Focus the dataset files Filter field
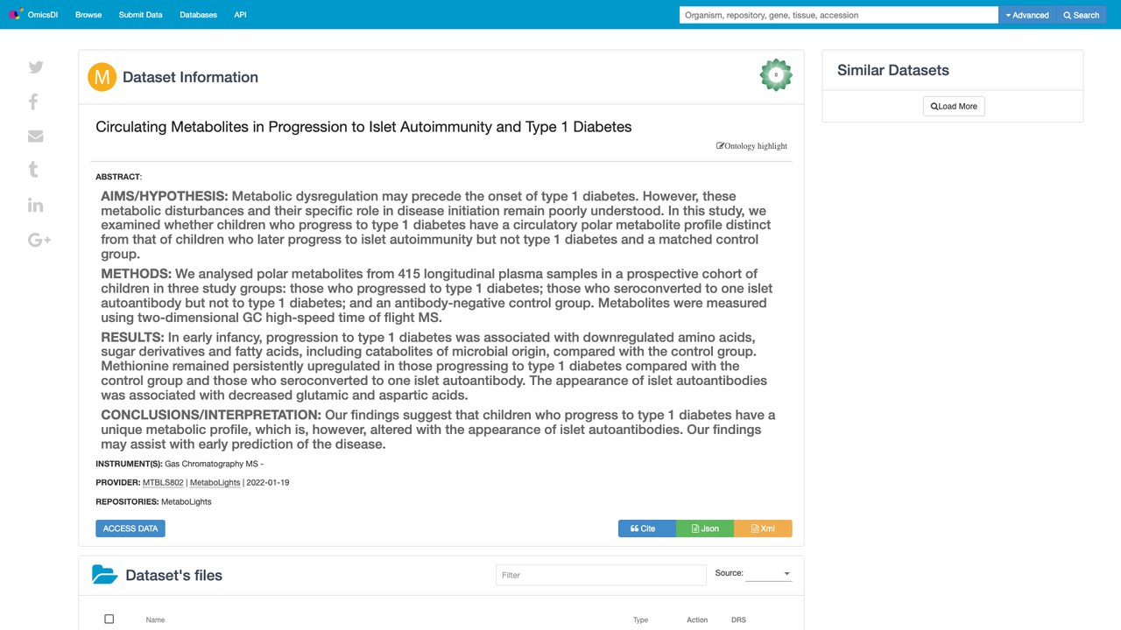Screen dimensions: 1121x630 point(601,575)
